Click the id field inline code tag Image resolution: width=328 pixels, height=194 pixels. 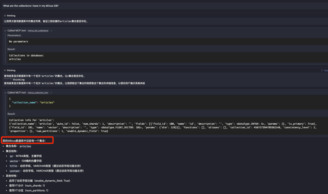tap(11, 156)
